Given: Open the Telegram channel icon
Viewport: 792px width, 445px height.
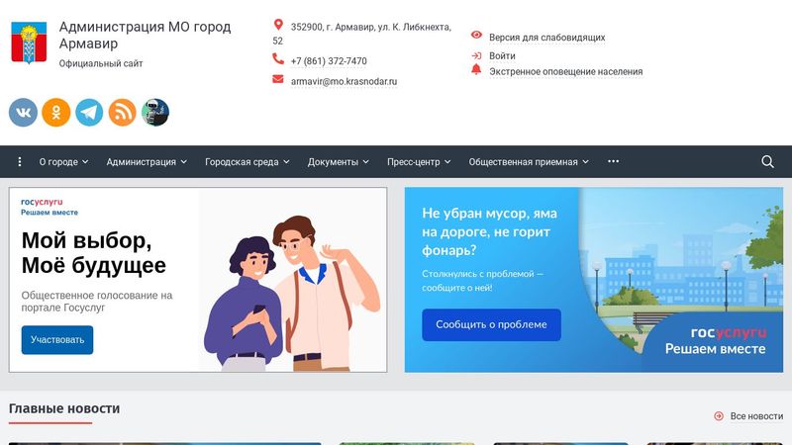Looking at the screenshot, I should pos(89,113).
